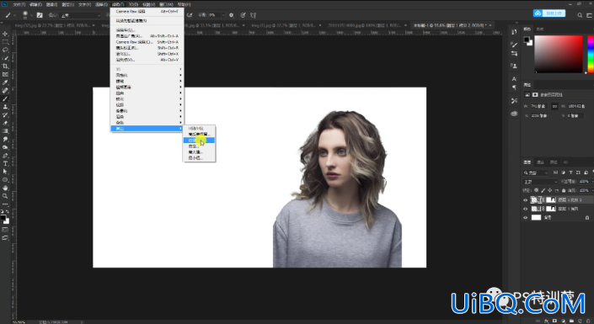Click the blue cloud share button
The width and height of the screenshot is (594, 324).
549,13
